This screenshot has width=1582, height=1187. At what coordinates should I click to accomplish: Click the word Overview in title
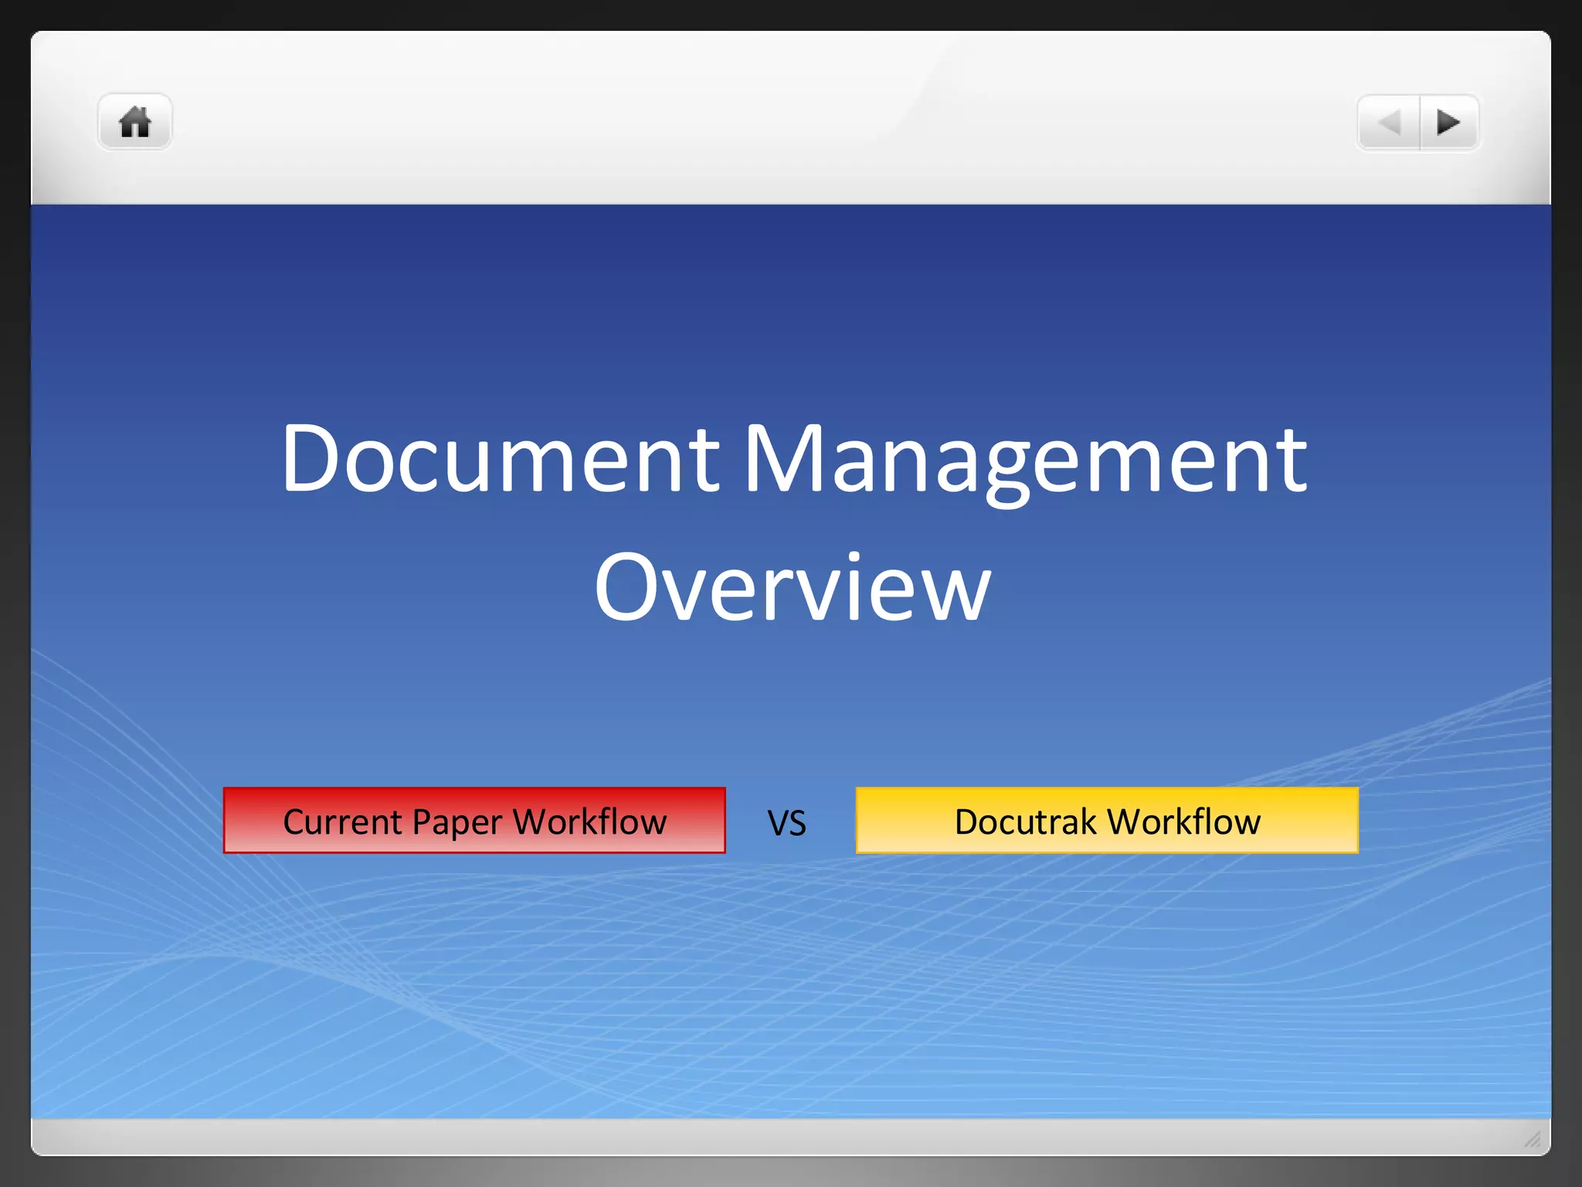(x=792, y=586)
